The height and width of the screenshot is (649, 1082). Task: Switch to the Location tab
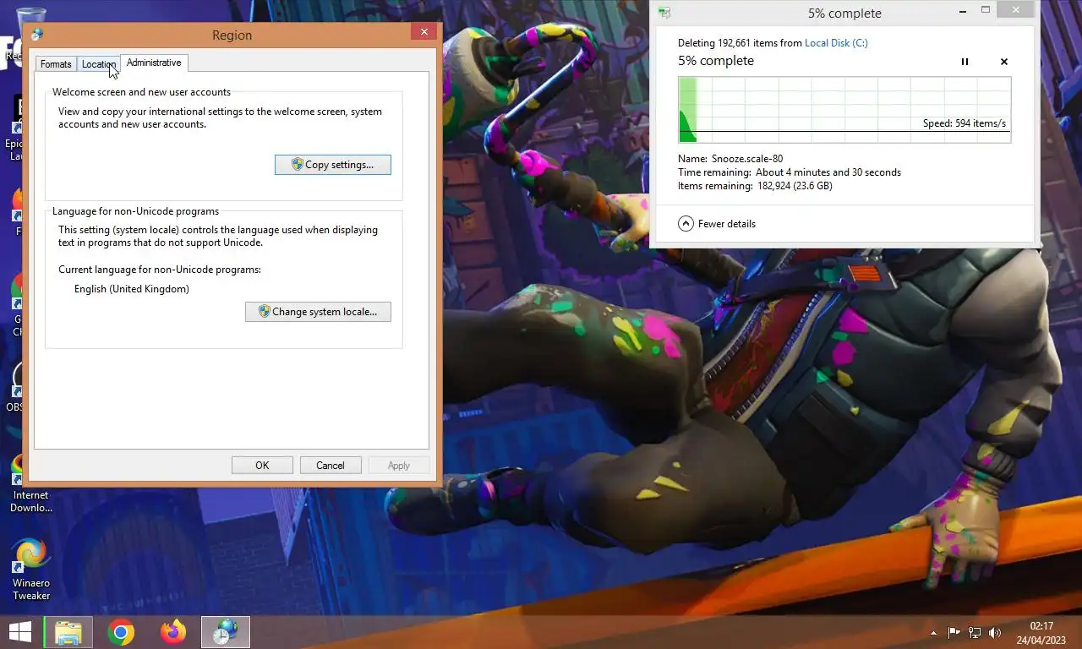coord(98,64)
